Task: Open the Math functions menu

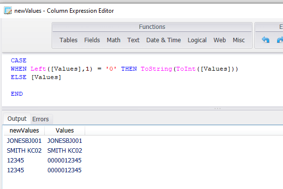Action: click(114, 40)
